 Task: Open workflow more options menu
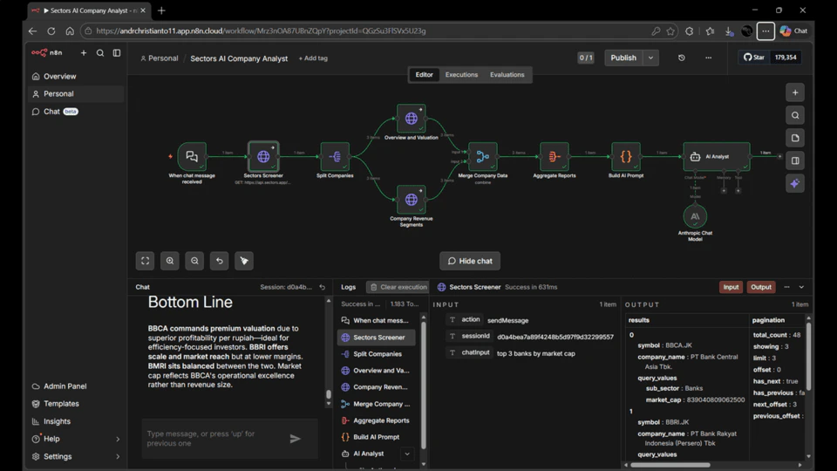[708, 58]
